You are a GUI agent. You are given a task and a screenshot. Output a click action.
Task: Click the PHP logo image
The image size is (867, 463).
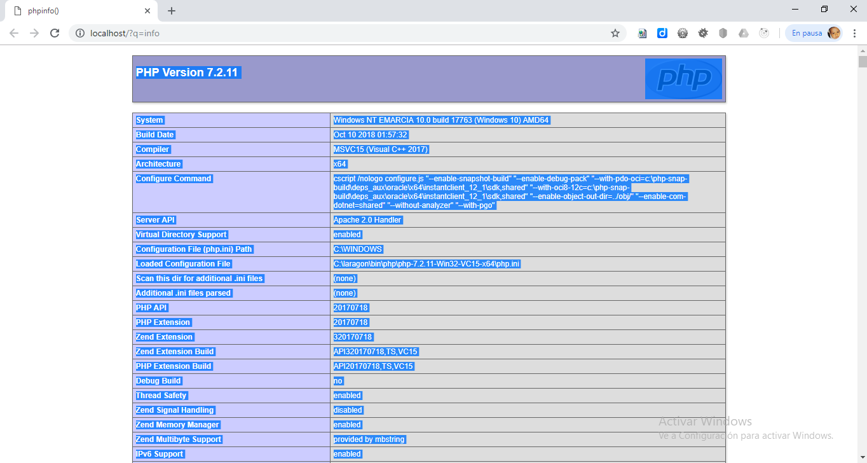(683, 79)
